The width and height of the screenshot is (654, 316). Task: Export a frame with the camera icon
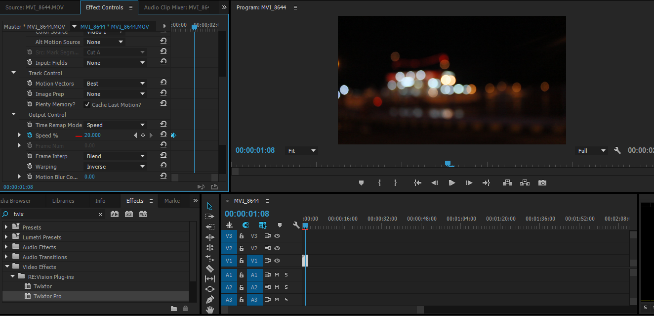pos(542,182)
